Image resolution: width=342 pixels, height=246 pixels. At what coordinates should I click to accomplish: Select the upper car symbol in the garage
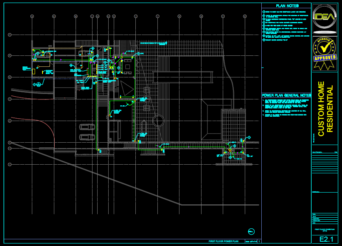(x=87, y=127)
